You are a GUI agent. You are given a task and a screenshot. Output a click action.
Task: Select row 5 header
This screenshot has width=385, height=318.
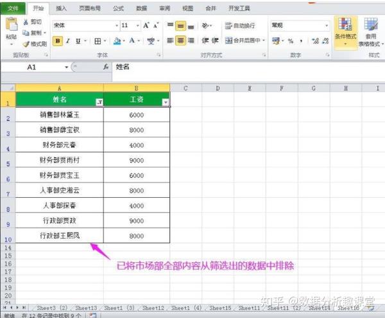(x=8, y=160)
